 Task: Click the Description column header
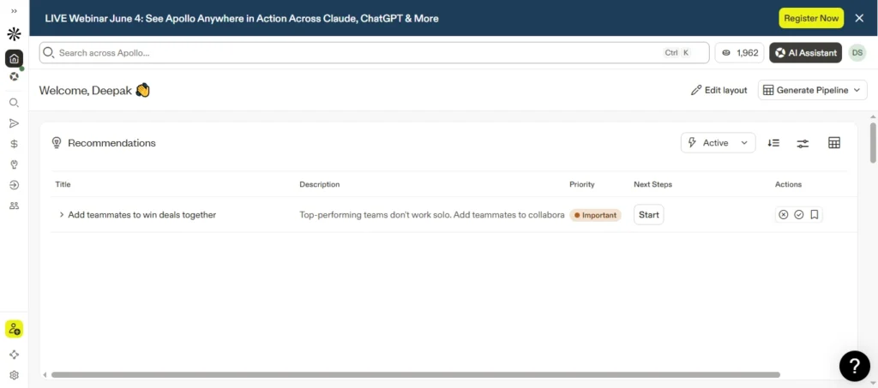pyautogui.click(x=320, y=184)
